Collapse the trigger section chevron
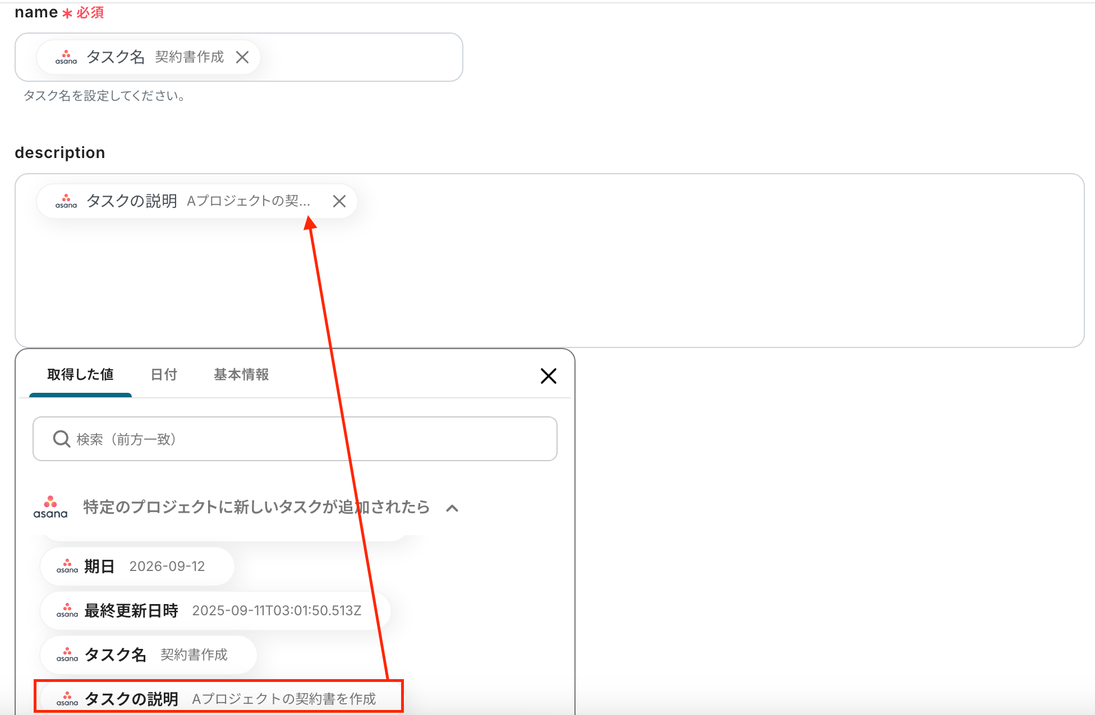Viewport: 1095px width, 715px height. click(x=452, y=508)
